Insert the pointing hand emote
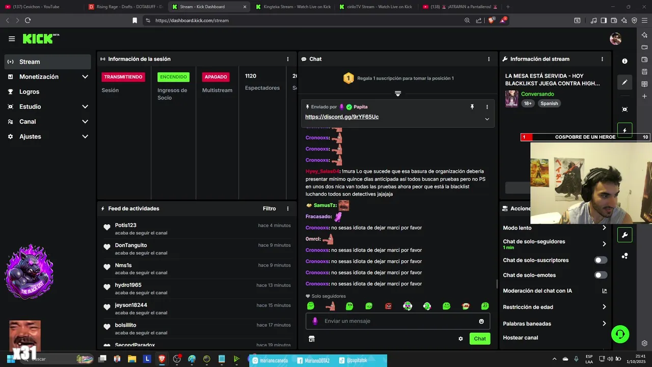652x367 pixels. 330,306
